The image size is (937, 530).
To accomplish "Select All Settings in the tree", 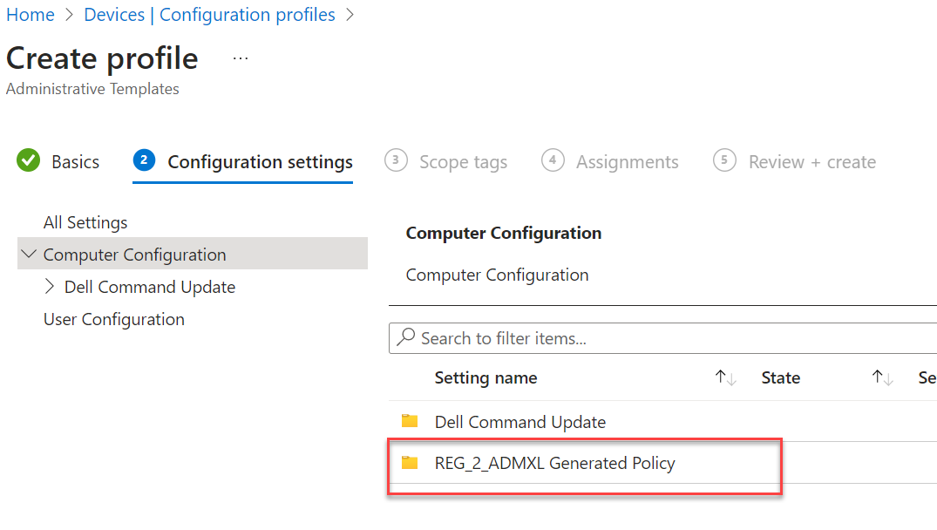I will click(85, 222).
